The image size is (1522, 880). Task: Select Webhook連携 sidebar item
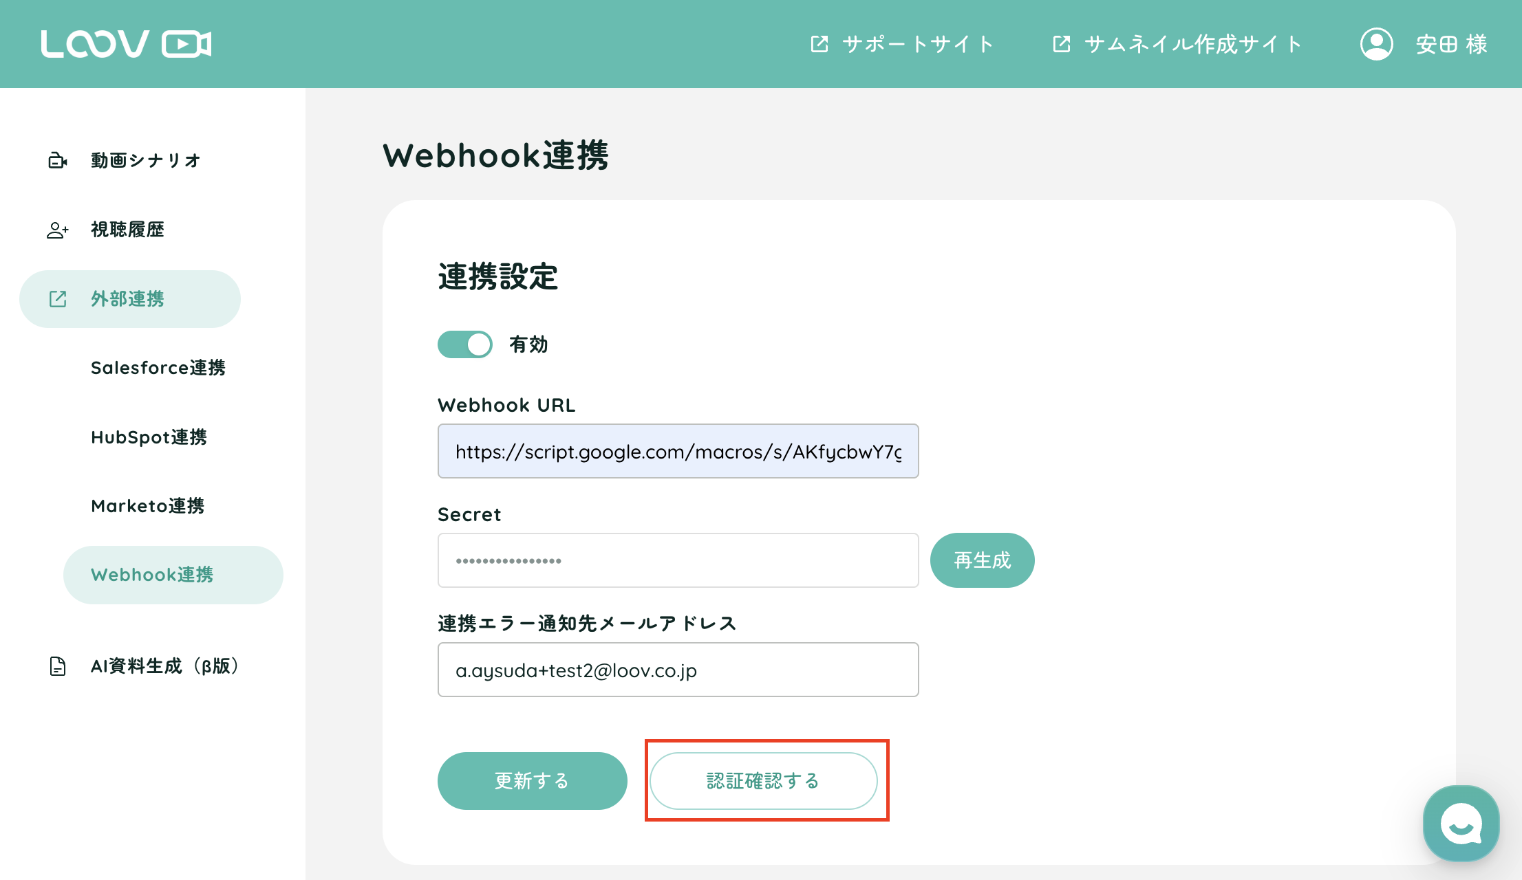152,575
